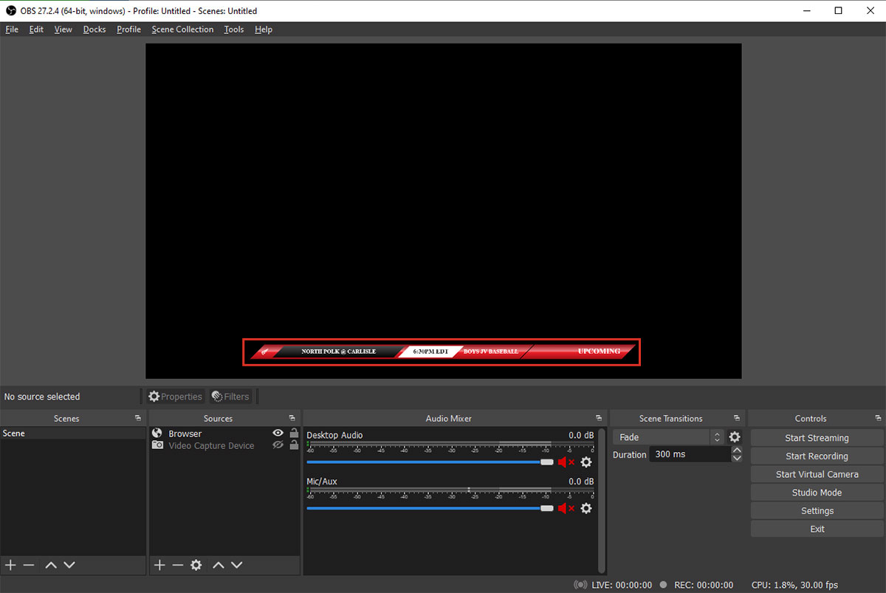
Task: Click the Video Capture Device camera icon
Action: 157,445
